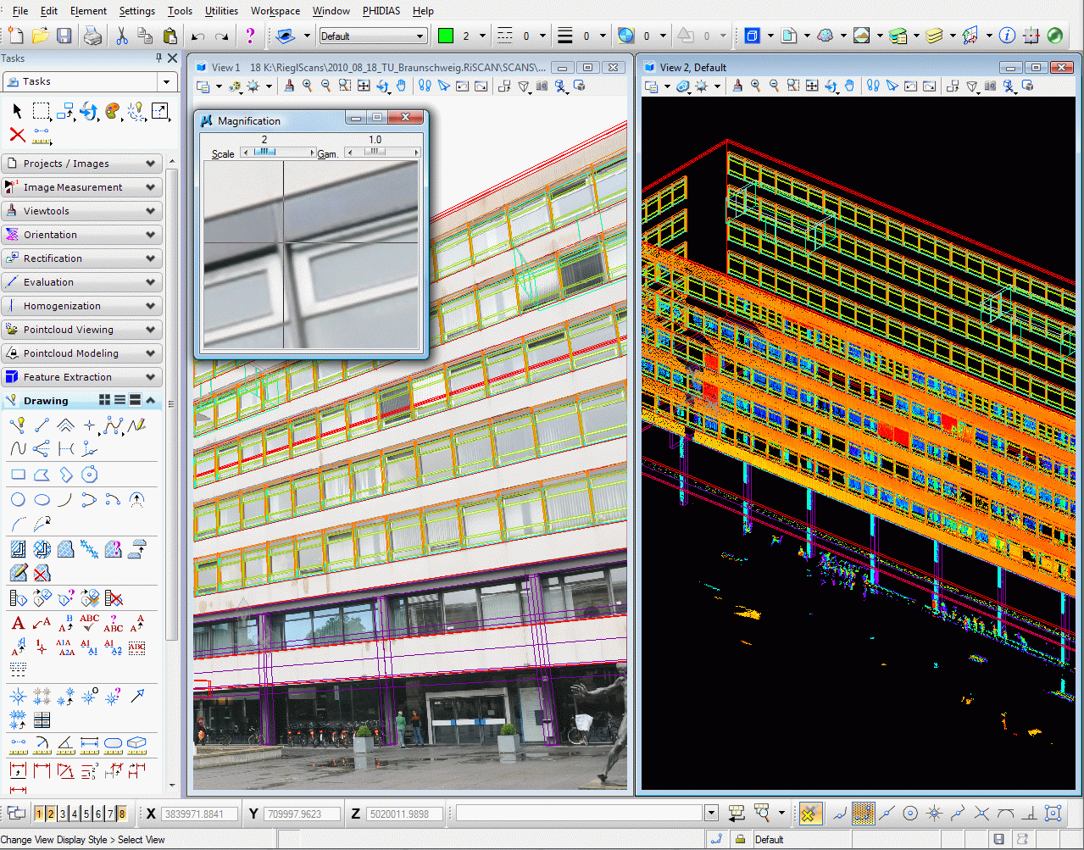This screenshot has width=1084, height=850.
Task: Choose the Place Block rectangle tool
Action: click(x=18, y=475)
